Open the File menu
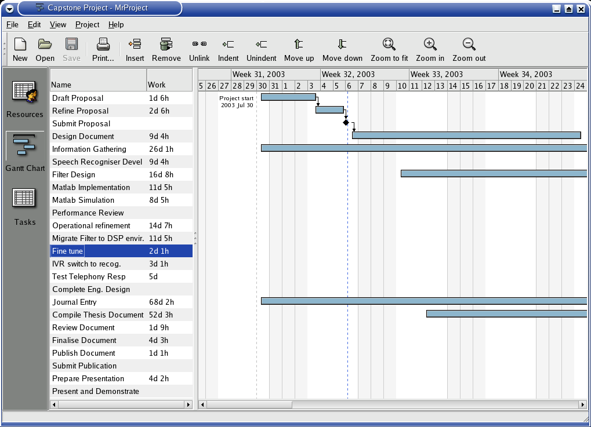The width and height of the screenshot is (591, 427). [12, 24]
